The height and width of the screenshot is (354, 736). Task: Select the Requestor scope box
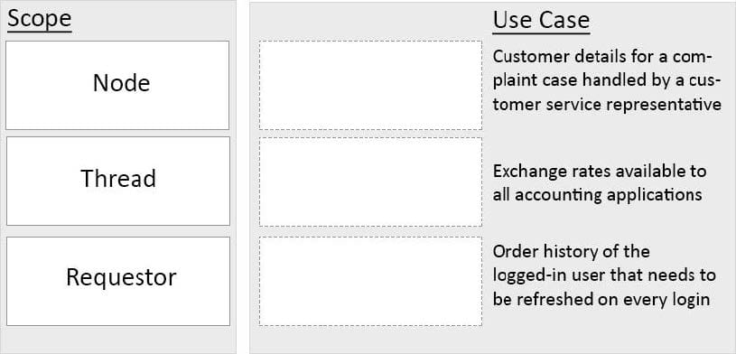coord(117,281)
